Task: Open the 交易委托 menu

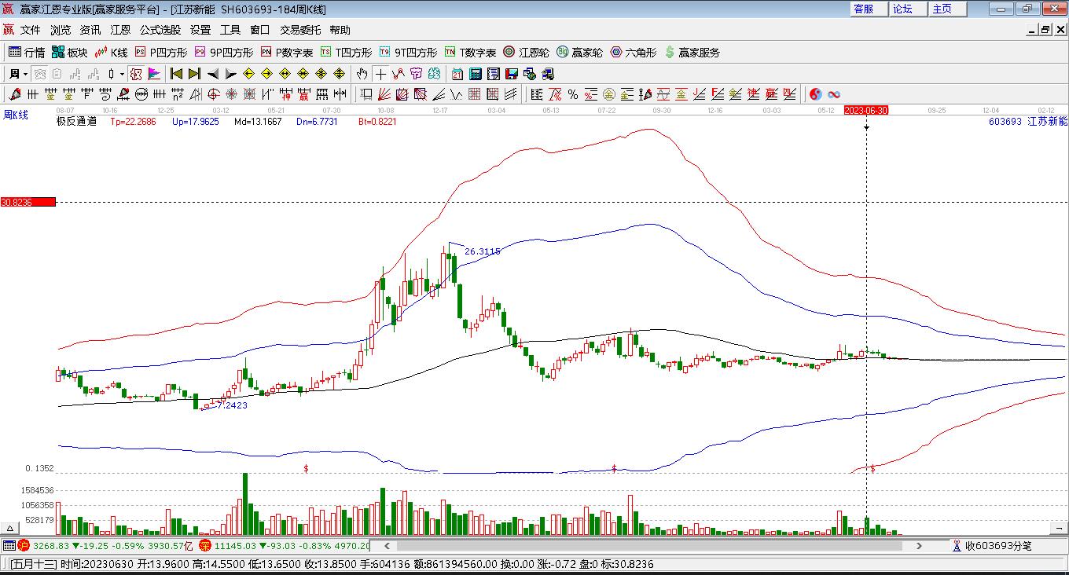Action: coord(300,30)
